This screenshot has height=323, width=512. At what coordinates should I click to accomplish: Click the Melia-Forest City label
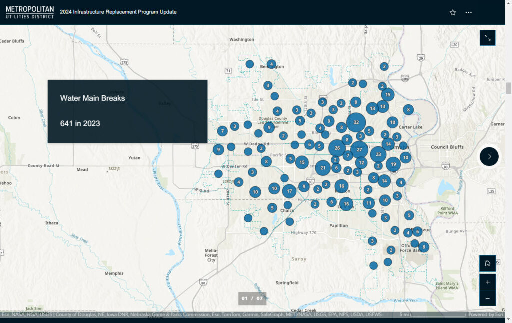pyautogui.click(x=211, y=255)
